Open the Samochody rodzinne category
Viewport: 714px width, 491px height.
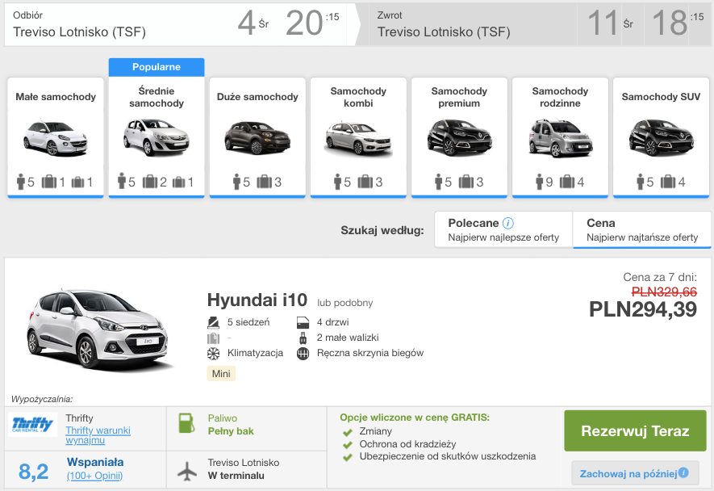(x=560, y=137)
